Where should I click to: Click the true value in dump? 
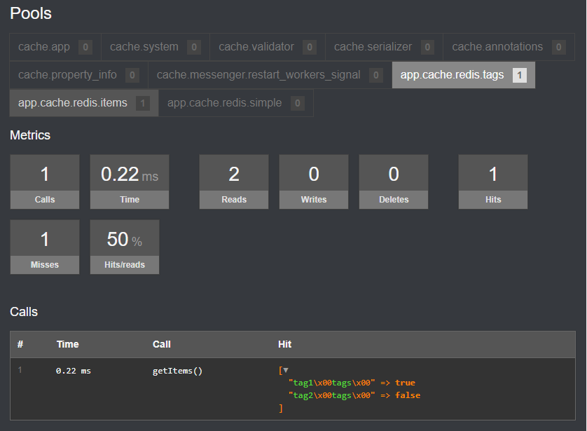coord(405,383)
